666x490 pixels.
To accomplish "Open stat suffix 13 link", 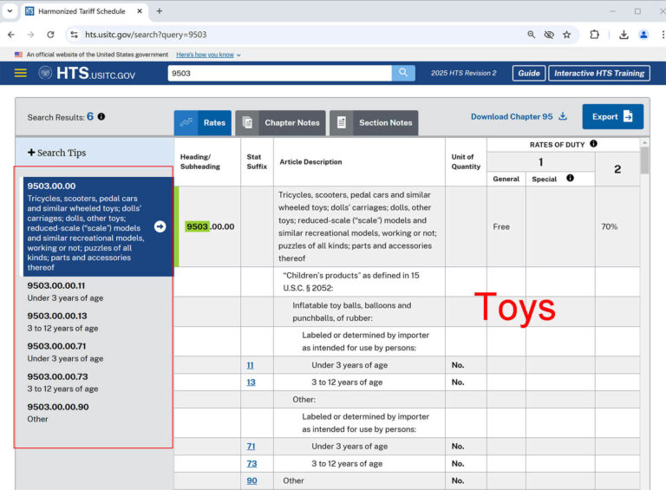I will tap(251, 382).
